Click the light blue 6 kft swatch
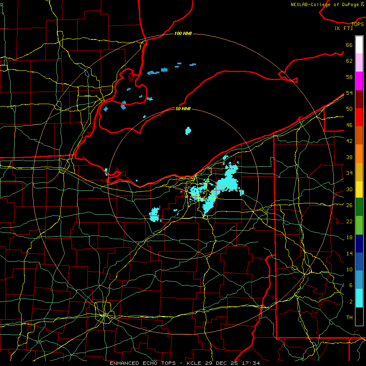Screen dimensions: 366x366 pos(359,279)
